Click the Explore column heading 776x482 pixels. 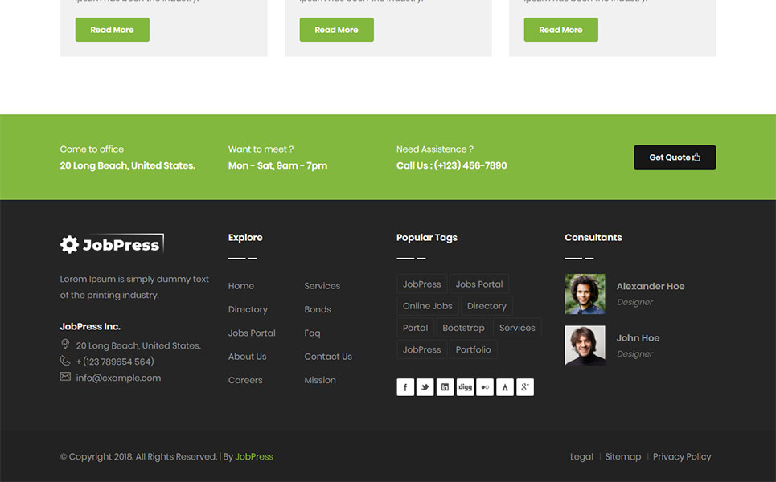point(245,237)
